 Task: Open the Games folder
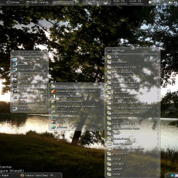pos(133,118)
